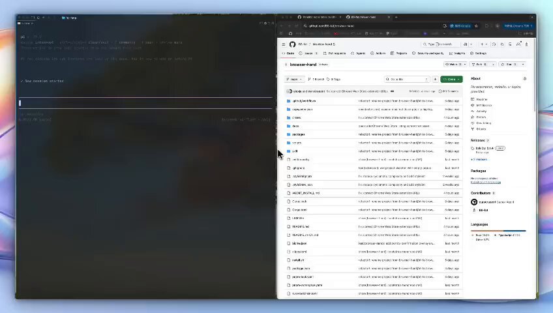The height and width of the screenshot is (313, 553).
Task: Click the terminal input line in left window
Action: [145, 103]
